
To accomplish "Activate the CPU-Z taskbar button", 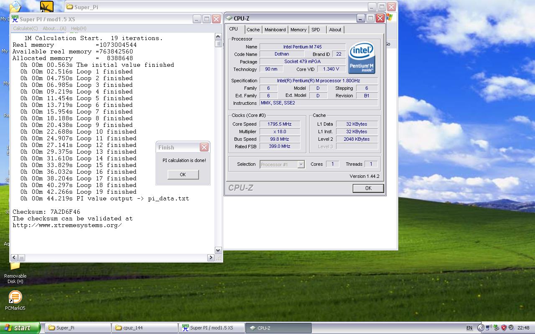I will [278, 328].
